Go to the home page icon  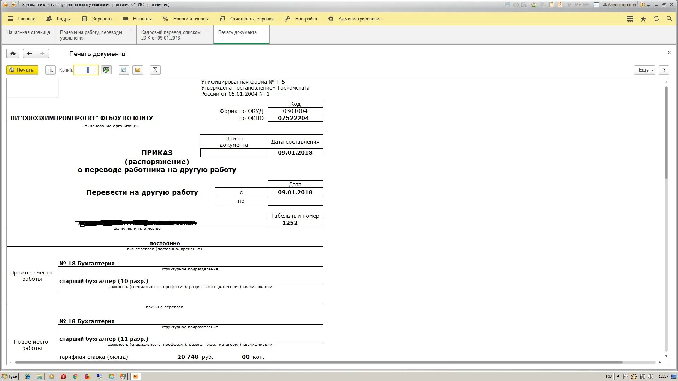point(13,54)
